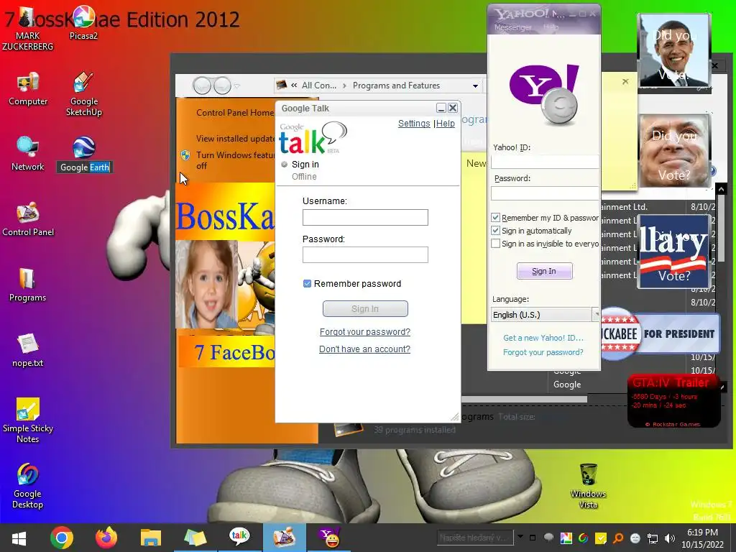Viewport: 736px width, 552px height.
Task: Select the Google Earth desktop icon
Action: coord(85,154)
